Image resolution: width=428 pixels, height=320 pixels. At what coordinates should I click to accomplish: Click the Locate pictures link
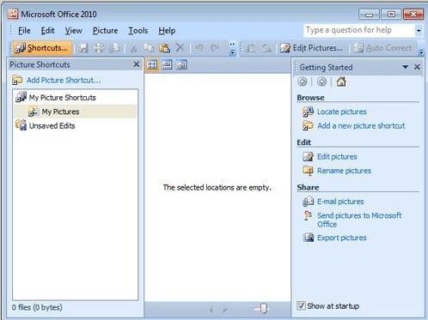341,112
